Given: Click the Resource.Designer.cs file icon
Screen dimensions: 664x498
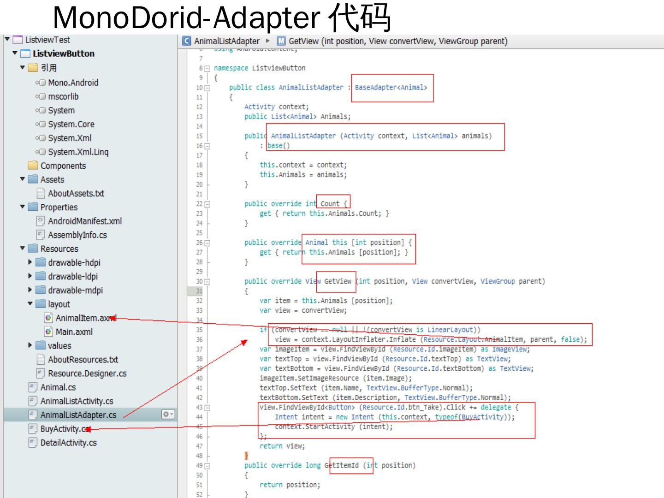Looking at the screenshot, I should (41, 373).
